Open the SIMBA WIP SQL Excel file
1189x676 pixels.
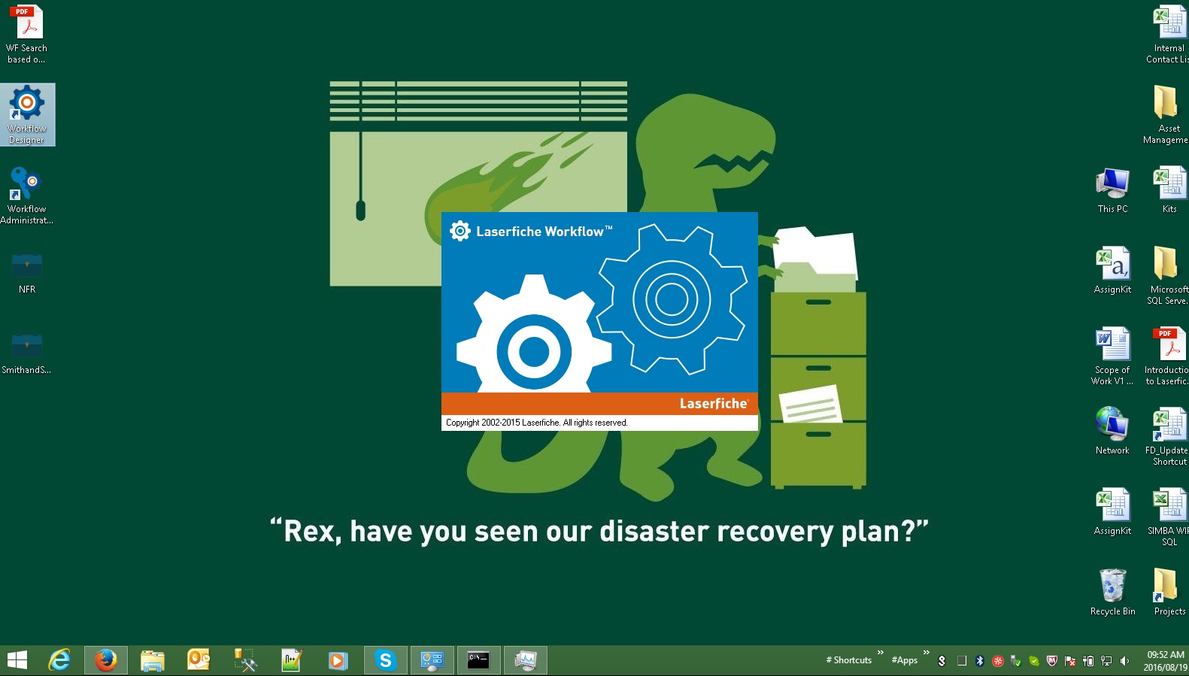tap(1168, 517)
